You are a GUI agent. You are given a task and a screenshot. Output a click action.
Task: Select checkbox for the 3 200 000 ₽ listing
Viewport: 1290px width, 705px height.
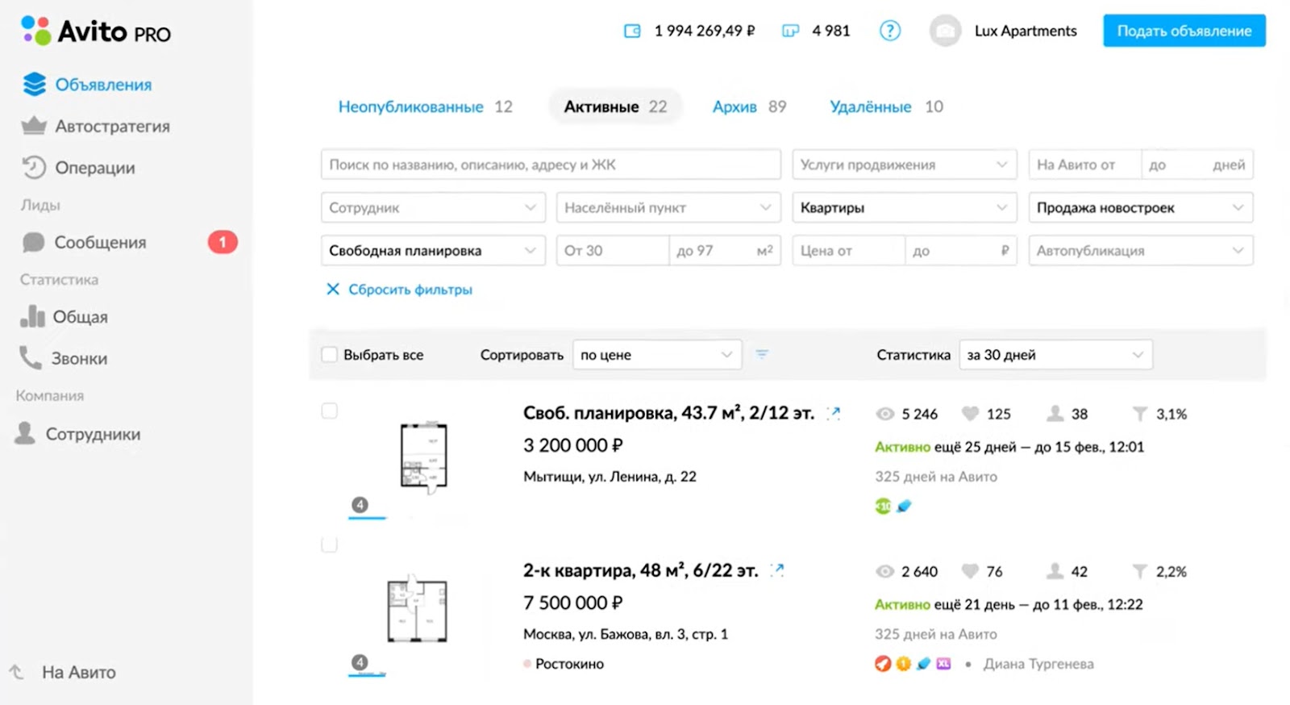[329, 411]
